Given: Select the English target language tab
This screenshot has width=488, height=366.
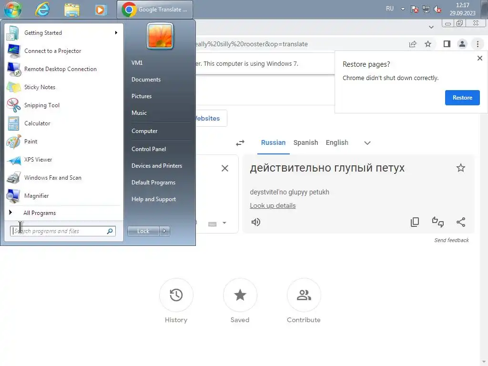Looking at the screenshot, I should click(337, 142).
